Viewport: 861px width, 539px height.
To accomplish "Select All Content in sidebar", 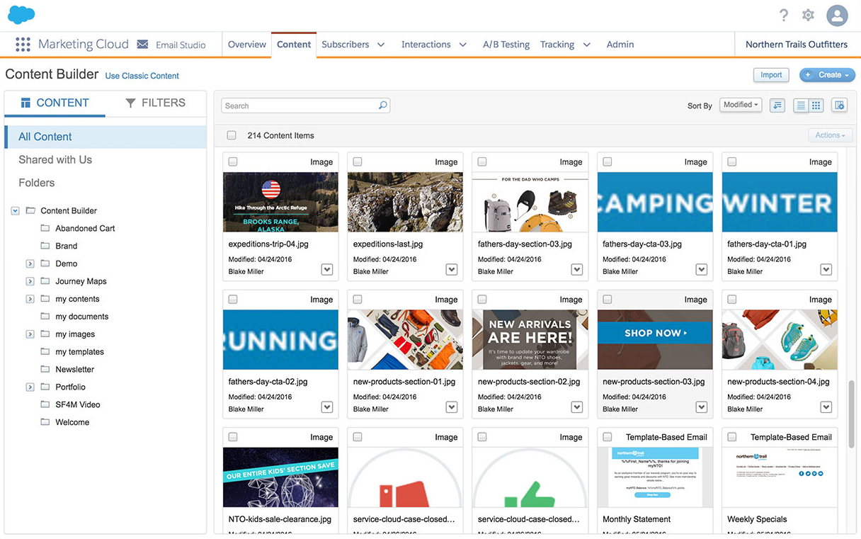I will coord(106,137).
